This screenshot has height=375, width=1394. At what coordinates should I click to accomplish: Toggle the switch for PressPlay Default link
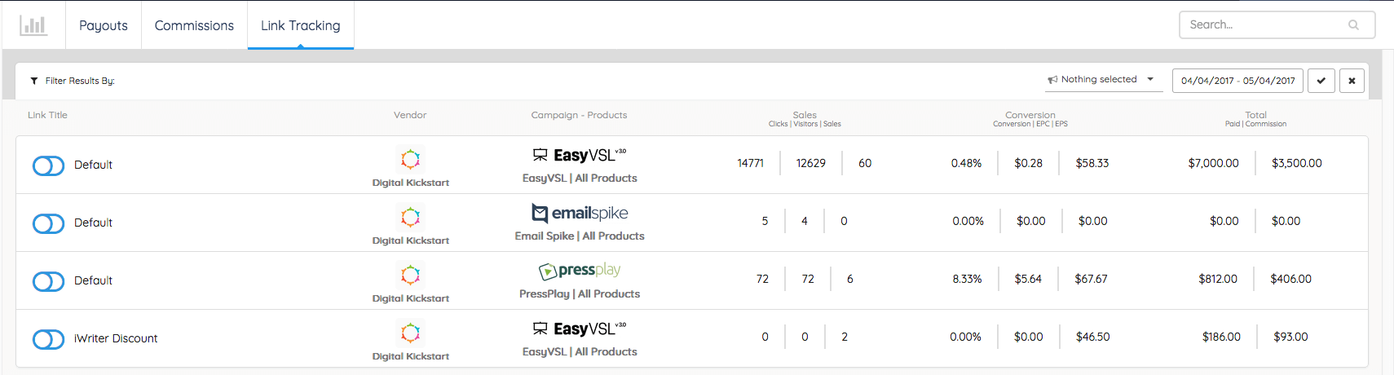(48, 281)
